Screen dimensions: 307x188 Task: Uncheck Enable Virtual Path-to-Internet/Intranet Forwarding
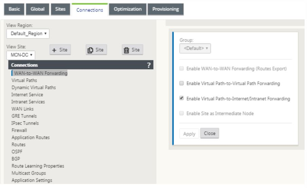181,98
